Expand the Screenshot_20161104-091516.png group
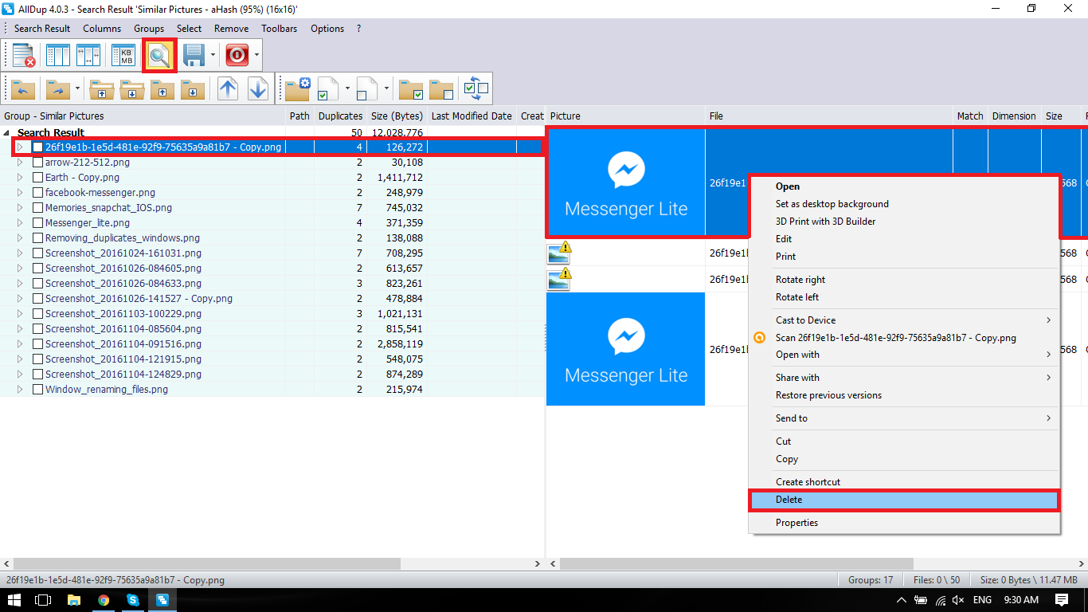The height and width of the screenshot is (612, 1088). (x=21, y=344)
